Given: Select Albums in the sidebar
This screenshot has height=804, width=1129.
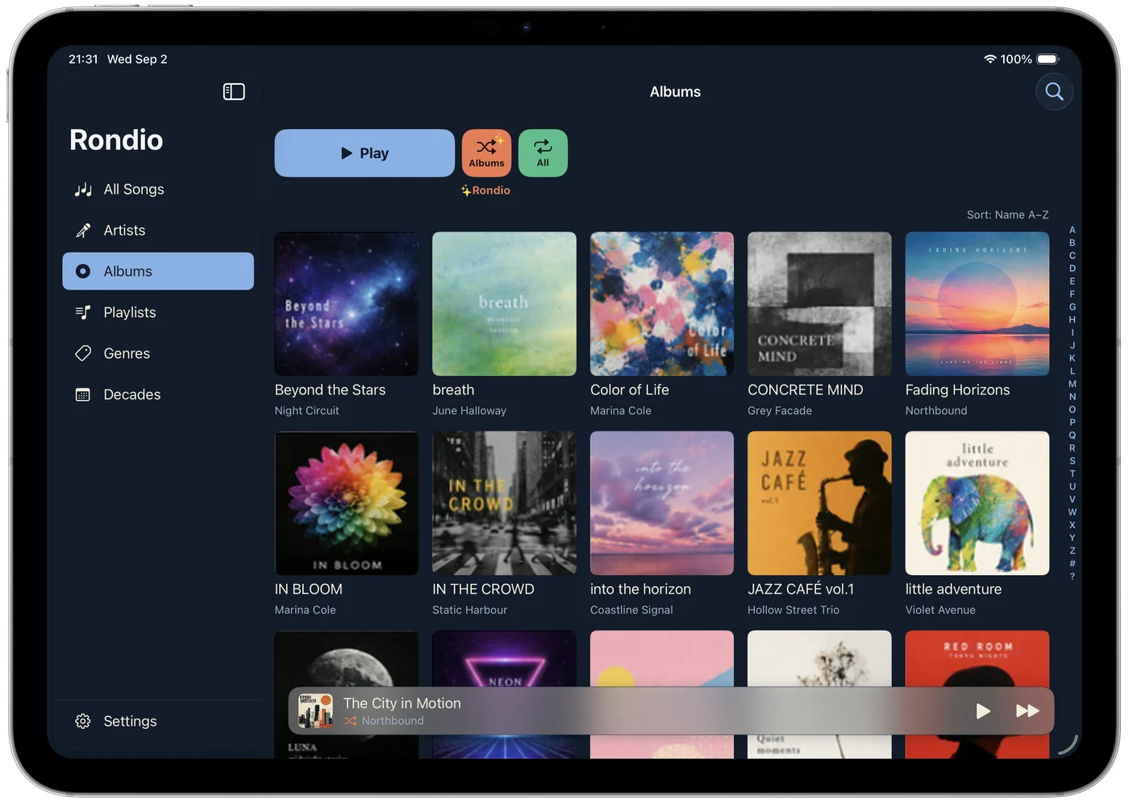Looking at the screenshot, I should [158, 272].
